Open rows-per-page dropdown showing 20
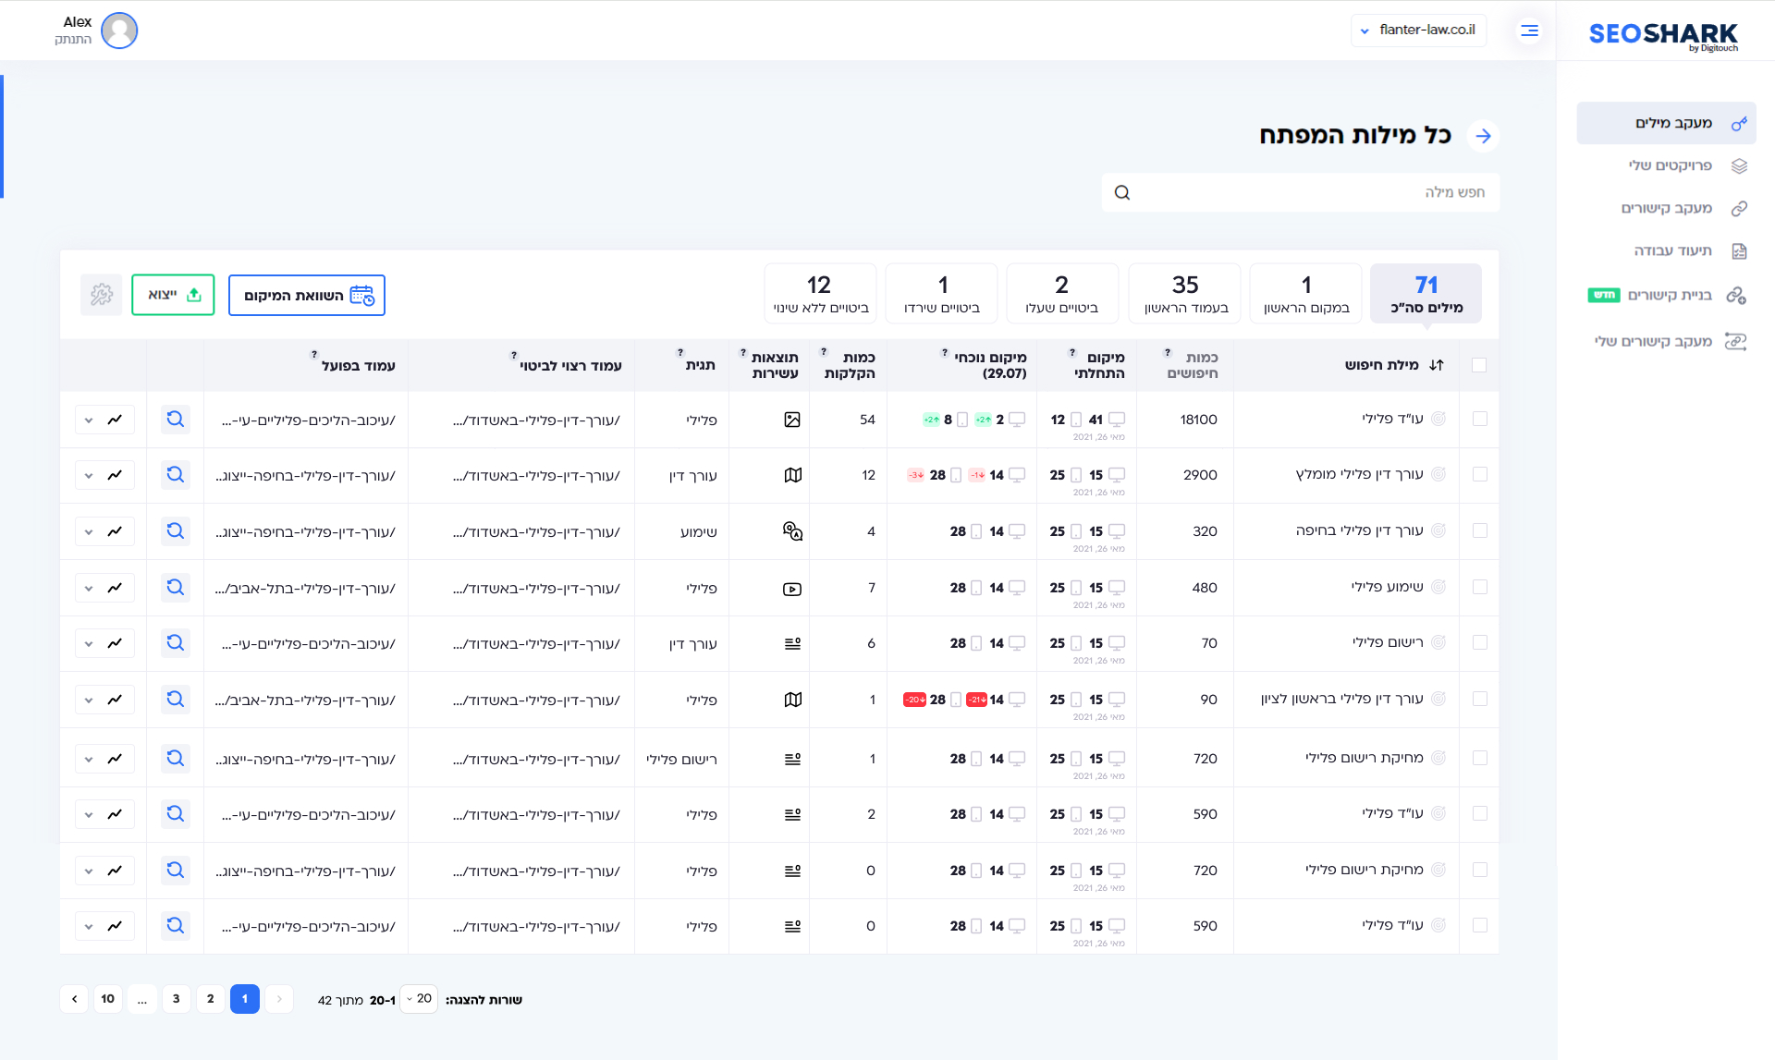The height and width of the screenshot is (1060, 1775). [x=419, y=999]
